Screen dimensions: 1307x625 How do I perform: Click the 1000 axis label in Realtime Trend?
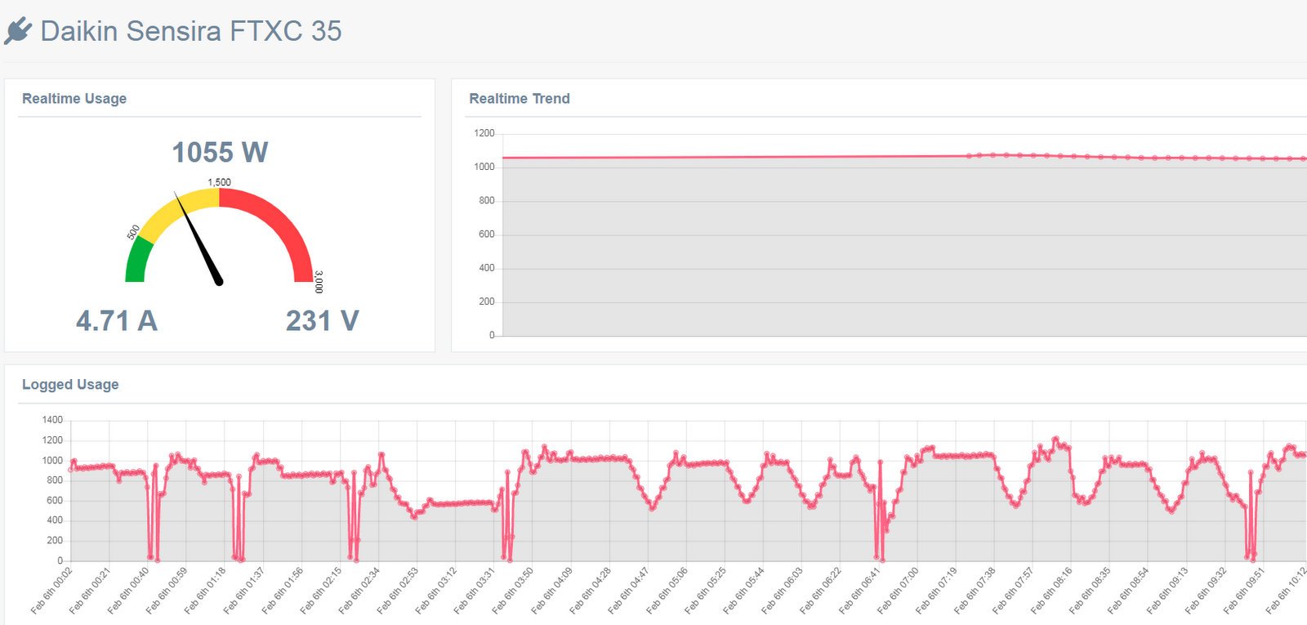pyautogui.click(x=484, y=167)
